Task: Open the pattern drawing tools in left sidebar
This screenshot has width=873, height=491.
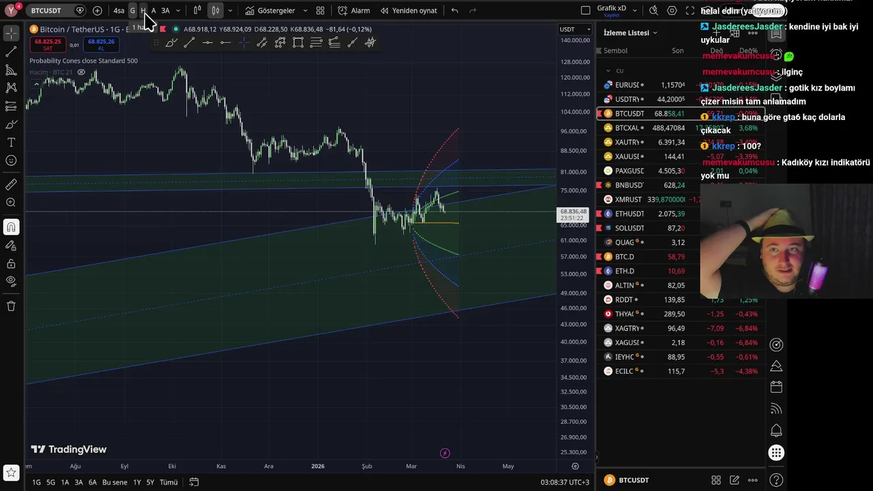Action: pos(11,88)
